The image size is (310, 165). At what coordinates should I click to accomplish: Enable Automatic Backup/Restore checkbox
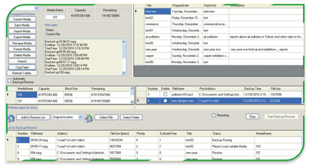click(10, 80)
